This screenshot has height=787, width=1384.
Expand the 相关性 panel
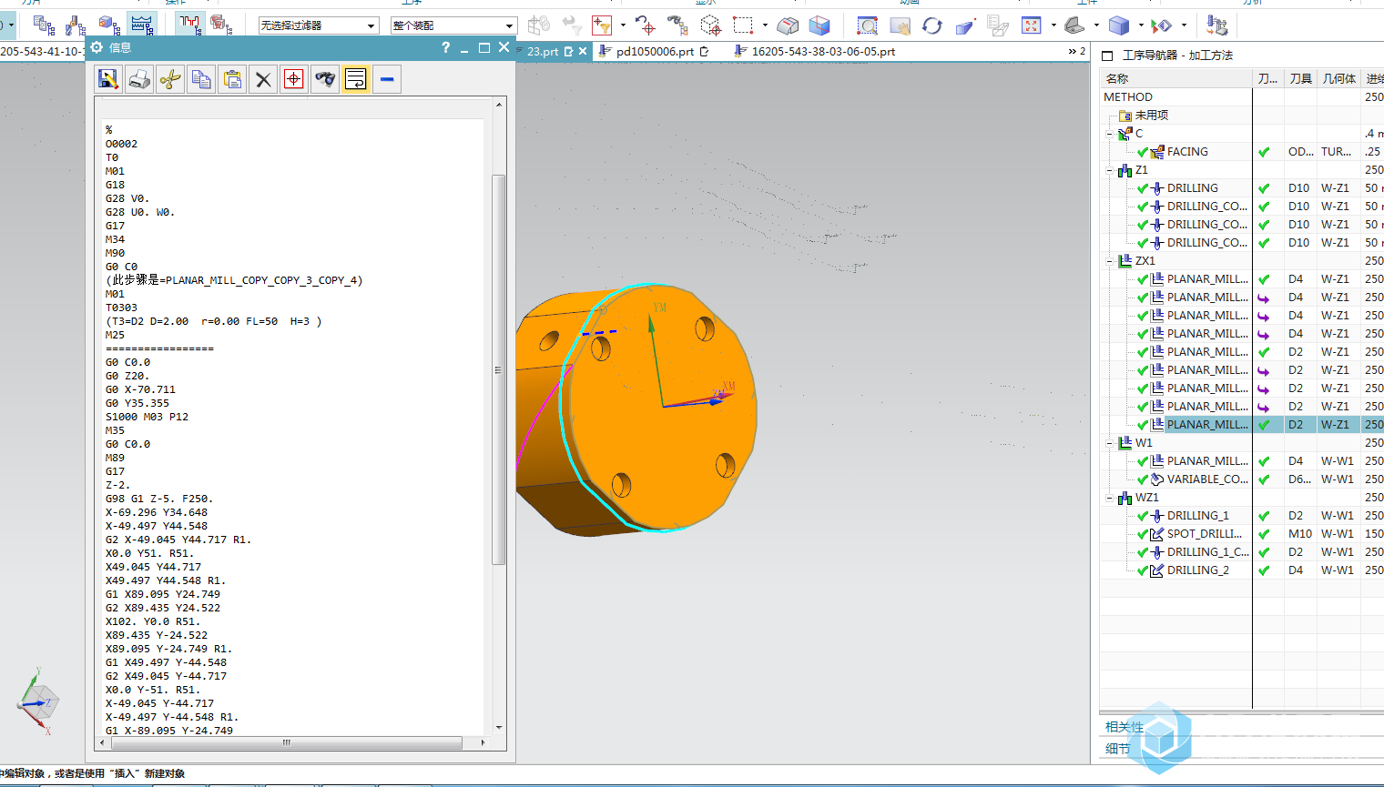coord(1124,727)
